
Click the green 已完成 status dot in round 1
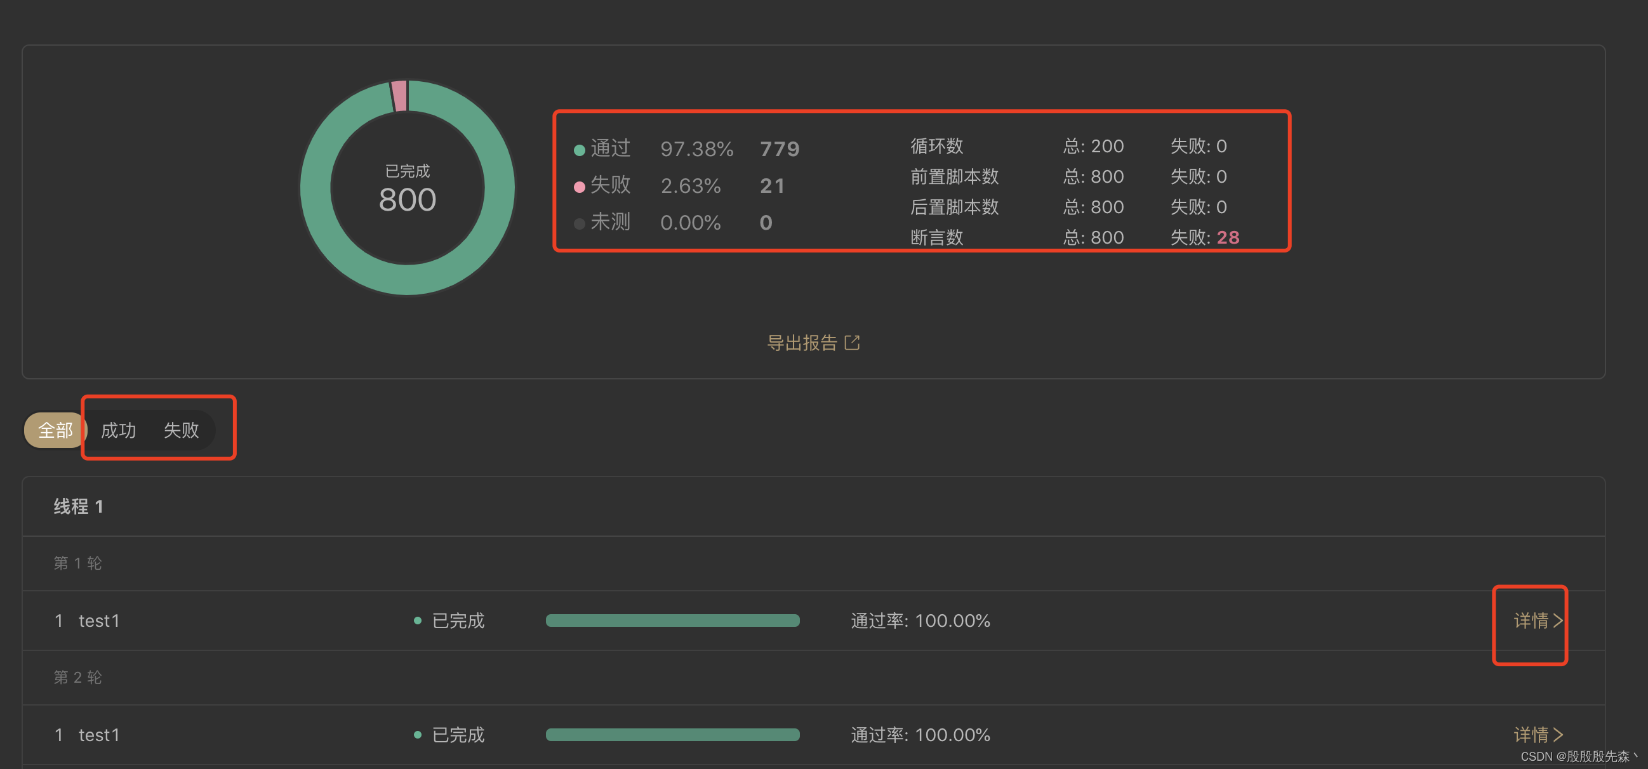[x=417, y=620]
